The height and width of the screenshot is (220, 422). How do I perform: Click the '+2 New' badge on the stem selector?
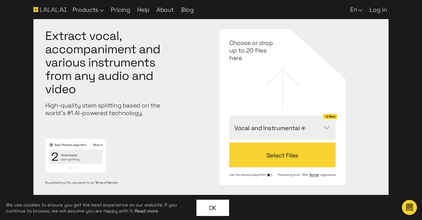click(x=330, y=116)
